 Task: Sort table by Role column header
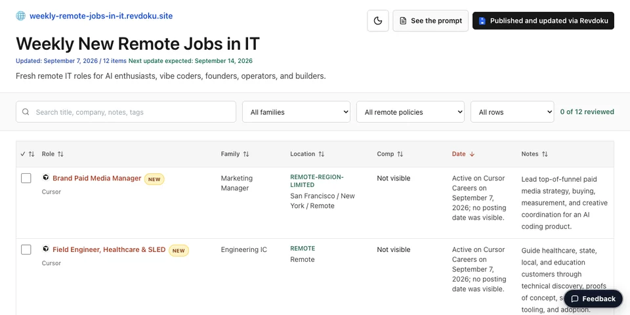[x=52, y=154]
